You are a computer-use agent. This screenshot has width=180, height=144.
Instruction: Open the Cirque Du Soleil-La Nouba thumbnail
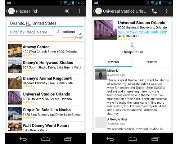tap(15, 114)
